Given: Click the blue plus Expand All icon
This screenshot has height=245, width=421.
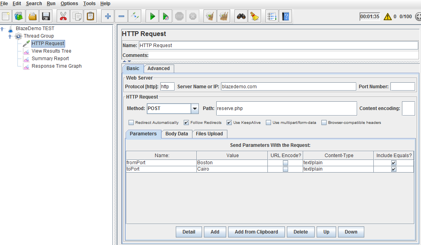Looking at the screenshot, I should [x=108, y=17].
